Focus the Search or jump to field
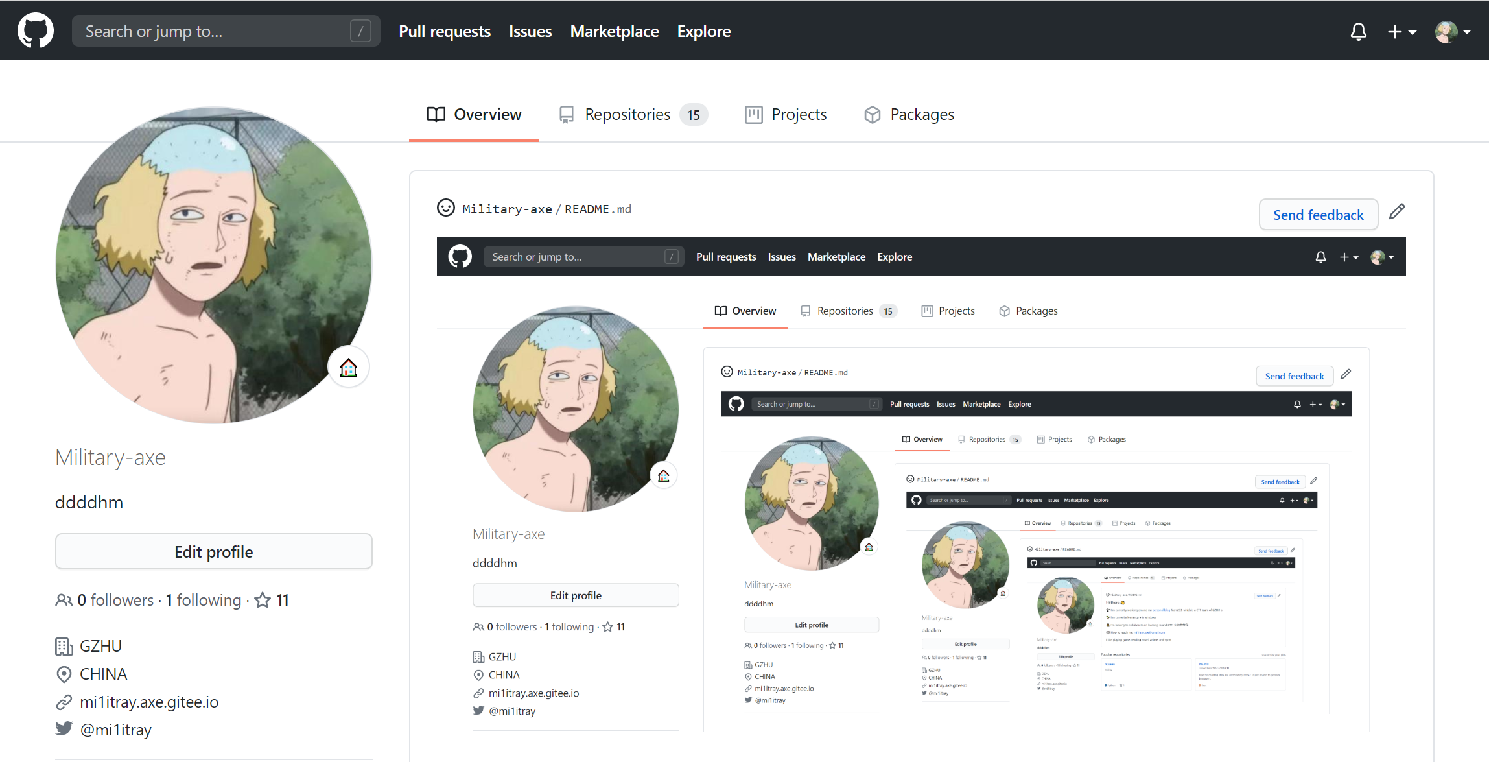1489x762 pixels. (x=214, y=31)
